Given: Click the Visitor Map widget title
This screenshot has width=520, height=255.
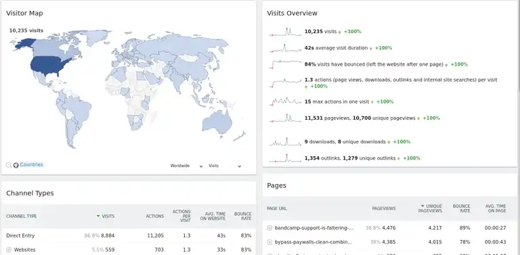Looking at the screenshot, I should pyautogui.click(x=24, y=14).
